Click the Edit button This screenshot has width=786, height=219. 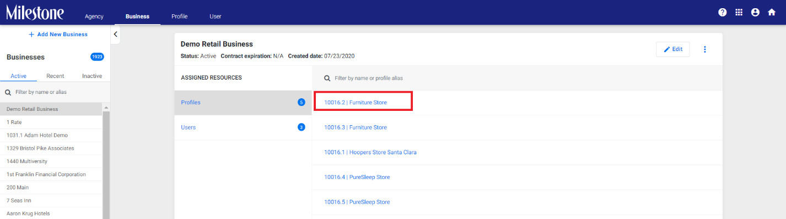pyautogui.click(x=672, y=49)
